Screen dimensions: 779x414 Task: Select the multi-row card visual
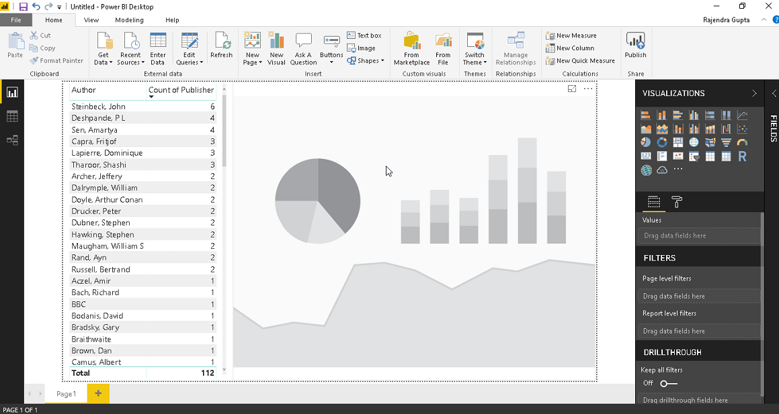662,156
